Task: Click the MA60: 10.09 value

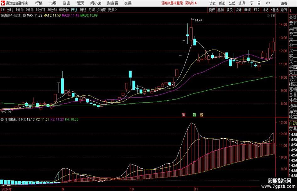Action: click(x=89, y=15)
